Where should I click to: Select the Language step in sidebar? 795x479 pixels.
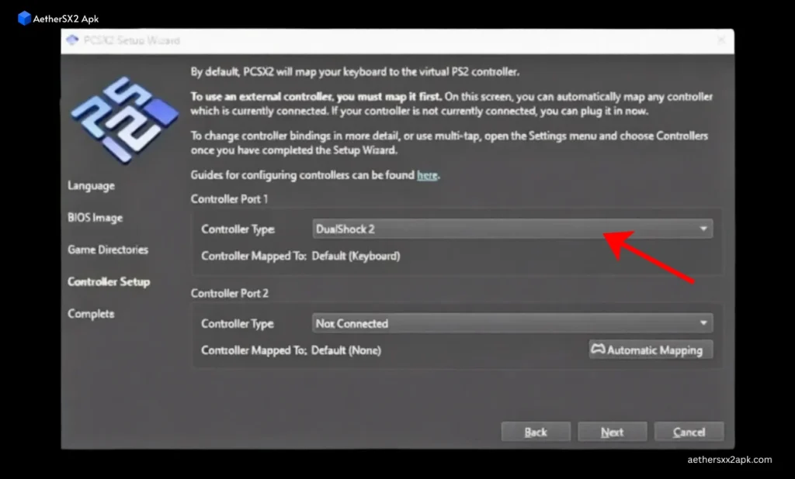pyautogui.click(x=92, y=186)
